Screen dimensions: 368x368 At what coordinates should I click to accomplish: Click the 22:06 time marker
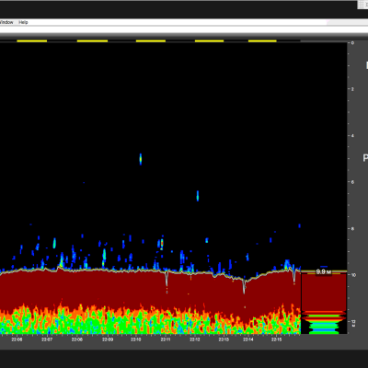(x=17, y=339)
